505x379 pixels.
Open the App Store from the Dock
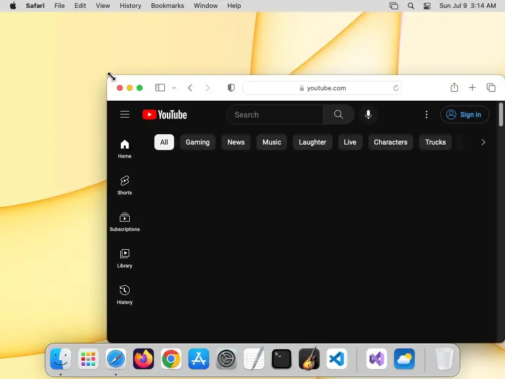pos(199,358)
